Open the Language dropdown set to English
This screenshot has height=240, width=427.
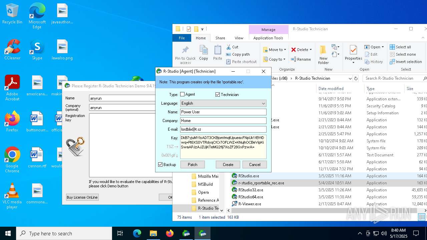223,103
